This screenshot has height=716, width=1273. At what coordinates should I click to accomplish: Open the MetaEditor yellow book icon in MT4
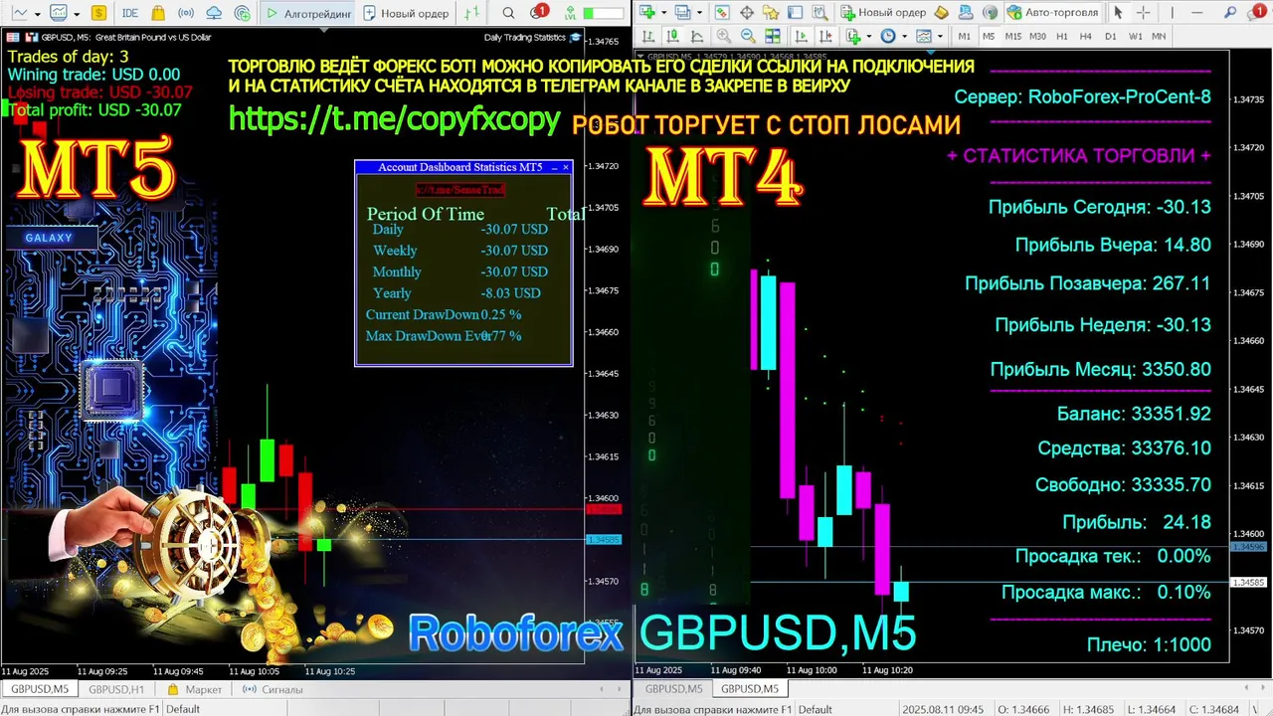pyautogui.click(x=941, y=13)
